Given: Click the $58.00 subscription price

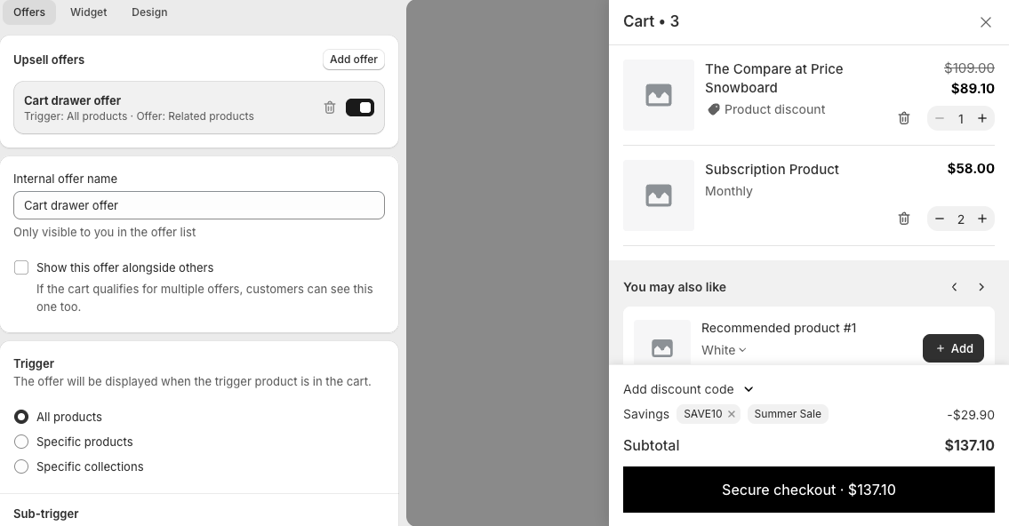Looking at the screenshot, I should [971, 169].
